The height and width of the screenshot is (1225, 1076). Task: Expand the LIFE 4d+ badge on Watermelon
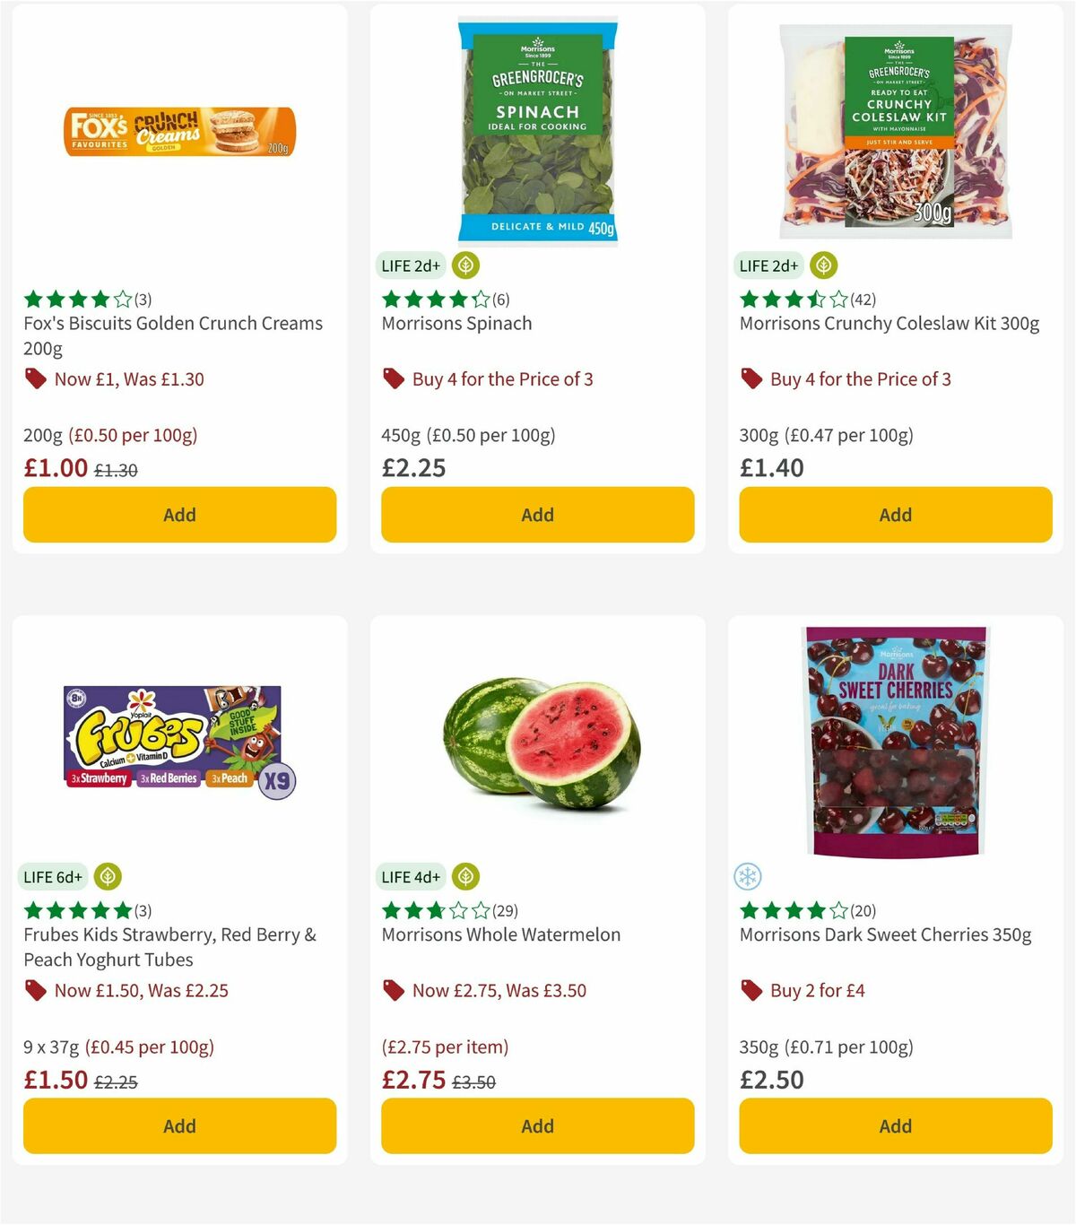410,877
